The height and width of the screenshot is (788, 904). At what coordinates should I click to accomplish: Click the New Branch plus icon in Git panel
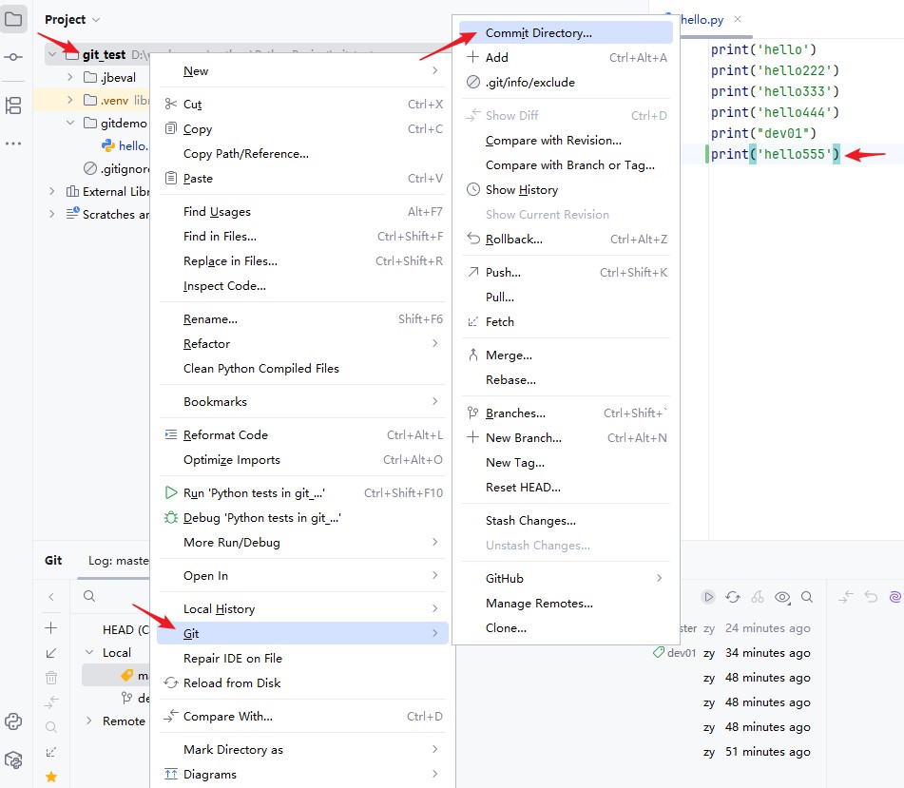tap(51, 627)
